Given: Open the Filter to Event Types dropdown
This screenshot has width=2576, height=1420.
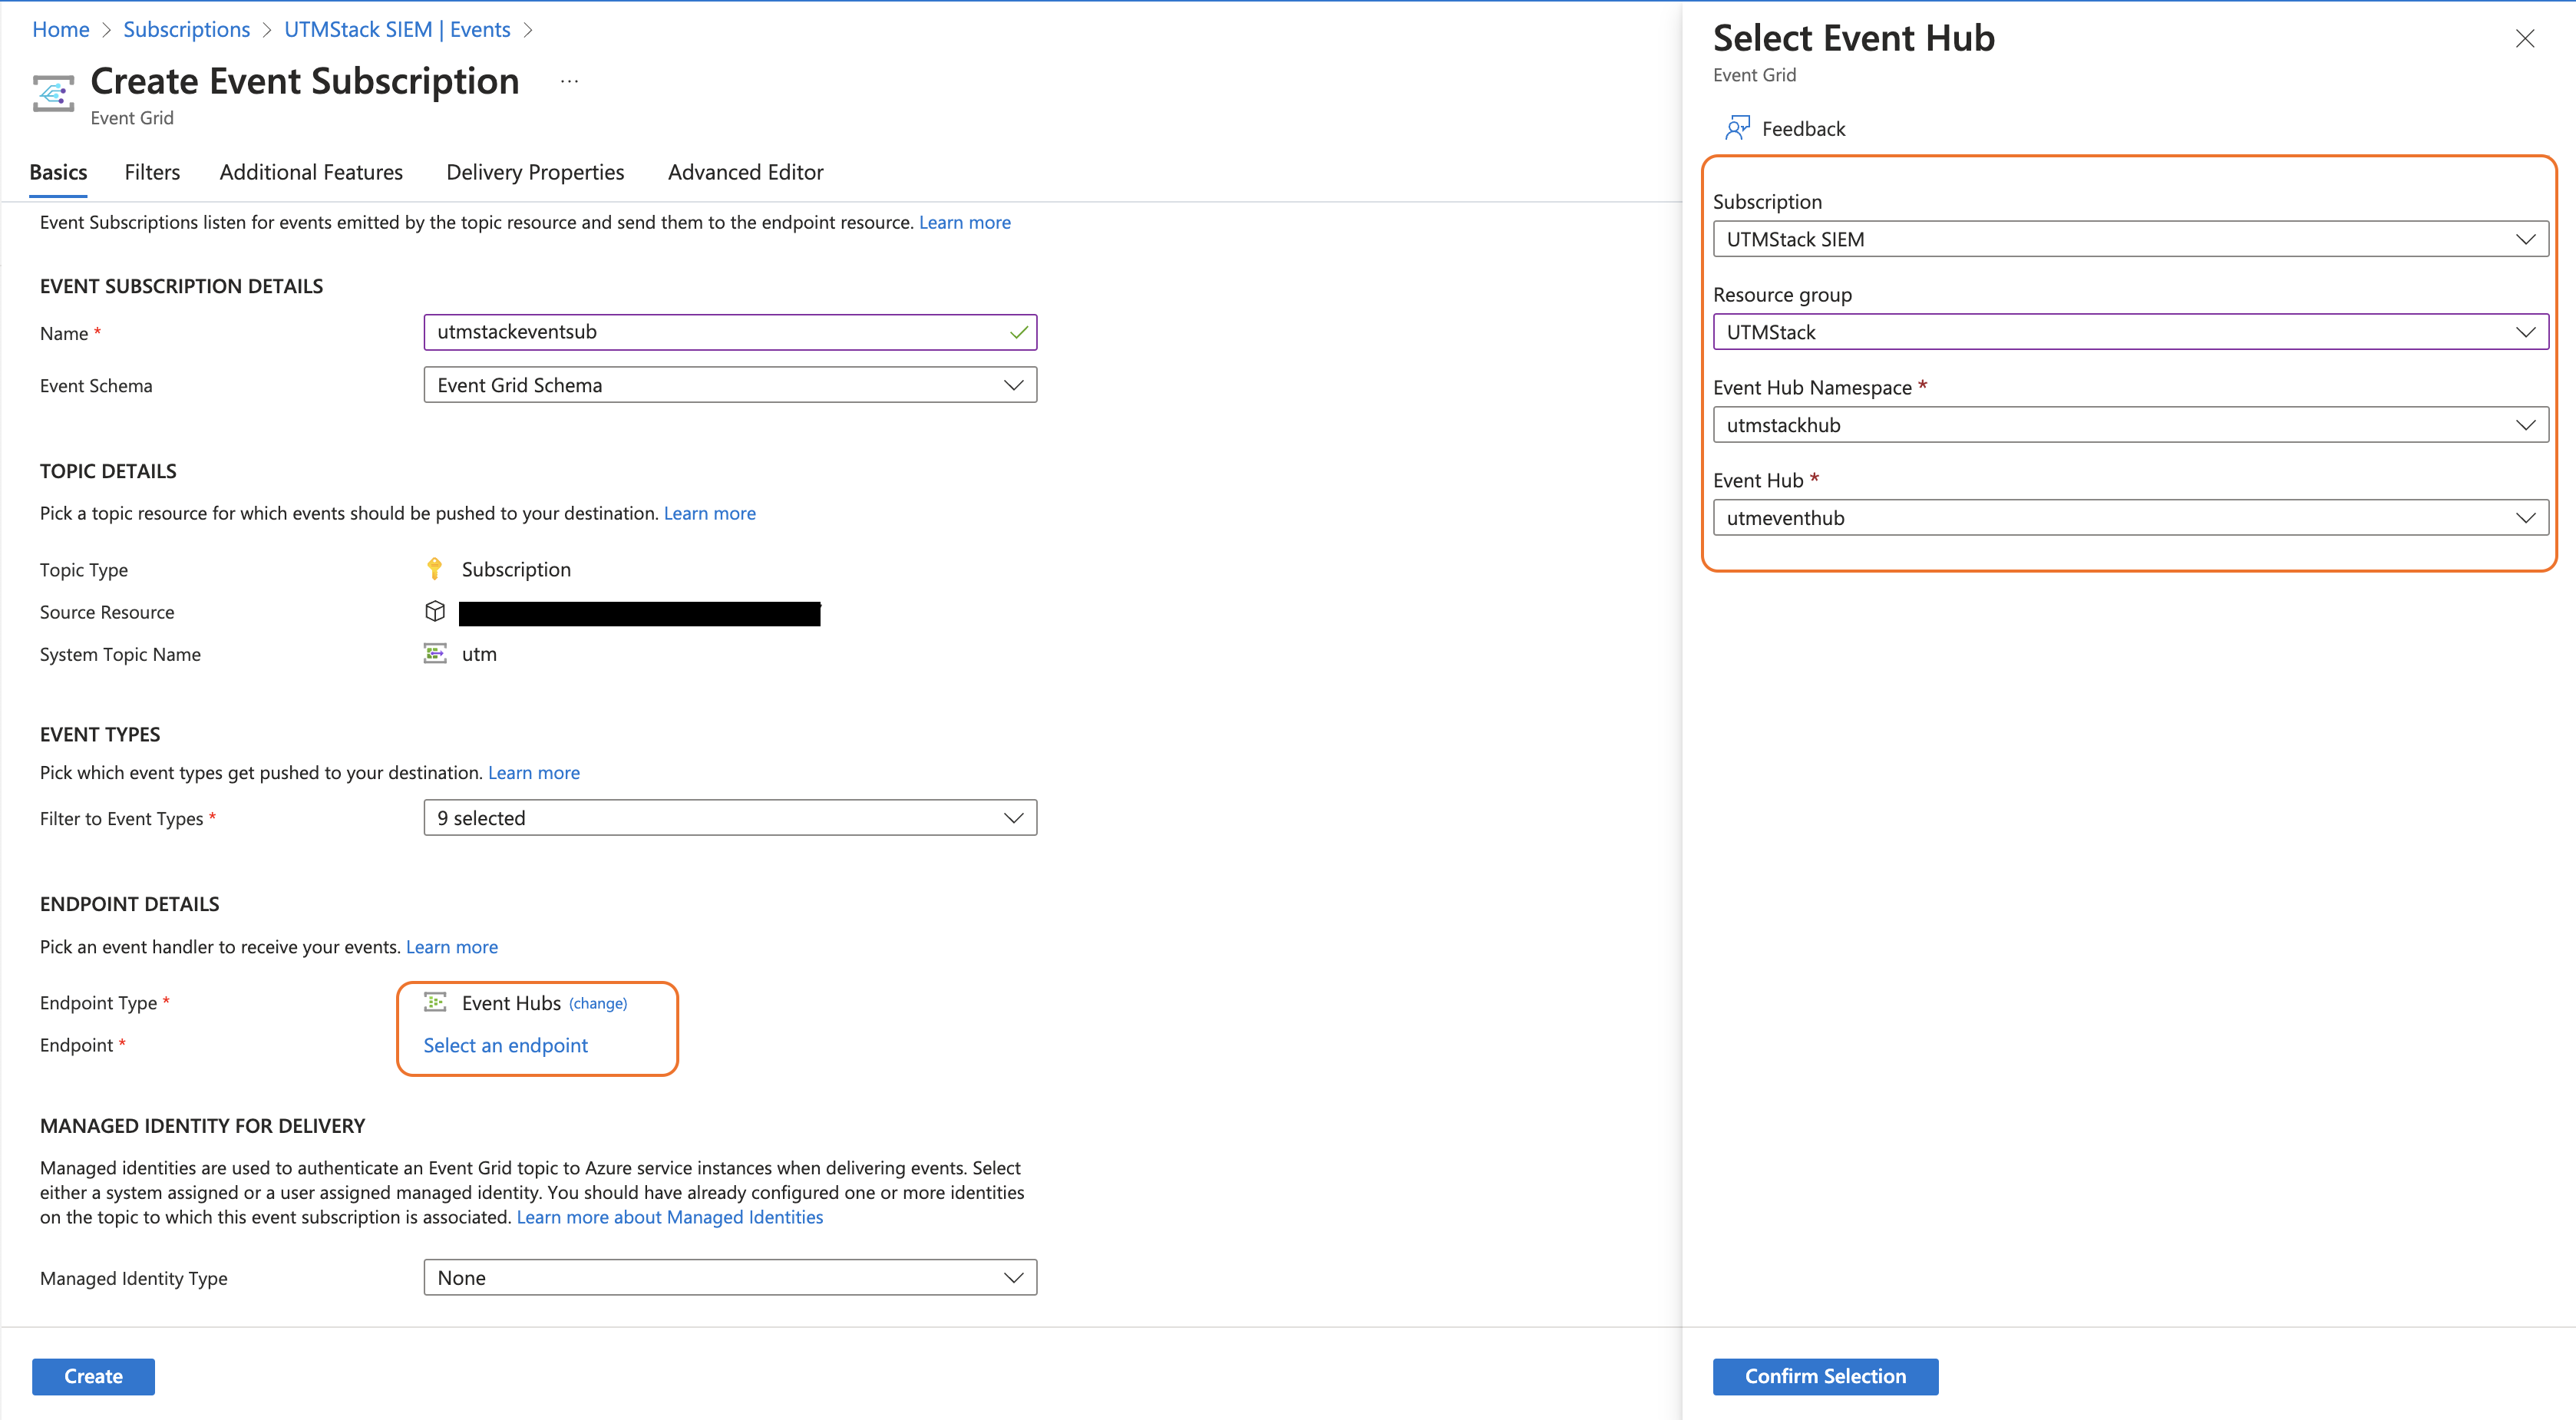Looking at the screenshot, I should click(730, 818).
